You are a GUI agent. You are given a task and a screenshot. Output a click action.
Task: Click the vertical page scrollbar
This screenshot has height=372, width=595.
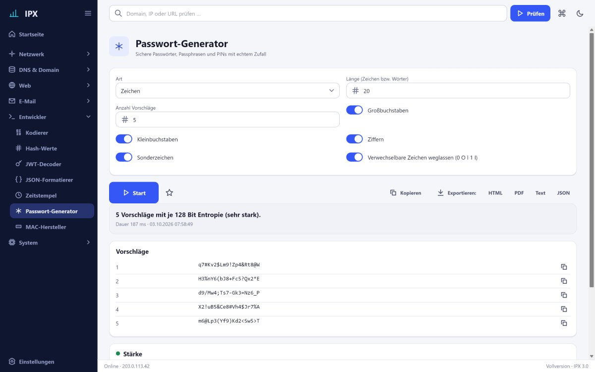click(592, 160)
